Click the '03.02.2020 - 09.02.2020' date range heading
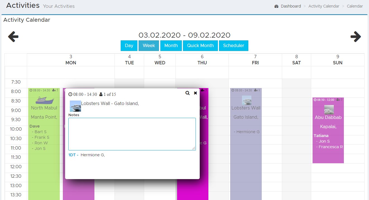Screen dimensions: 369x200 click(x=184, y=35)
